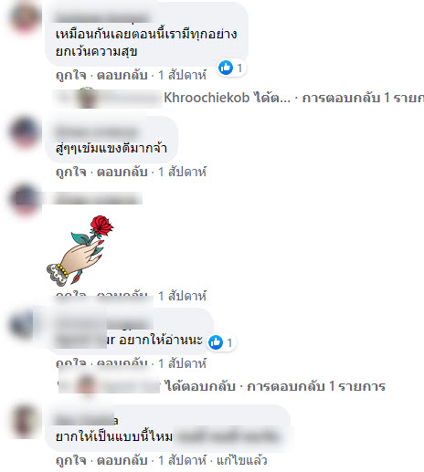
Task: Click 'ตอบกลับ' under the last comment
Action: pyautogui.click(x=122, y=460)
